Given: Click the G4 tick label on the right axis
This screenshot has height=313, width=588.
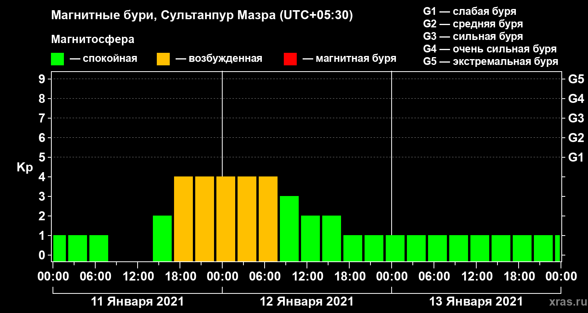Looking at the screenshot, I should coord(576,99).
